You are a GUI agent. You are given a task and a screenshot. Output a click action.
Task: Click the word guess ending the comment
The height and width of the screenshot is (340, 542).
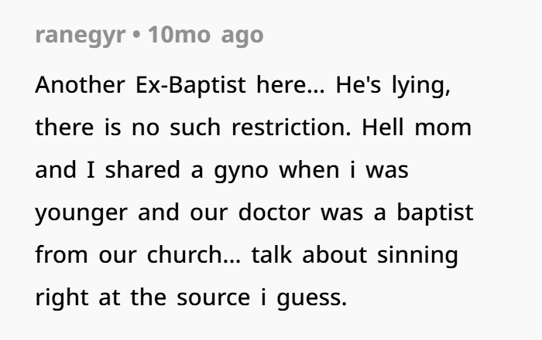coord(311,298)
